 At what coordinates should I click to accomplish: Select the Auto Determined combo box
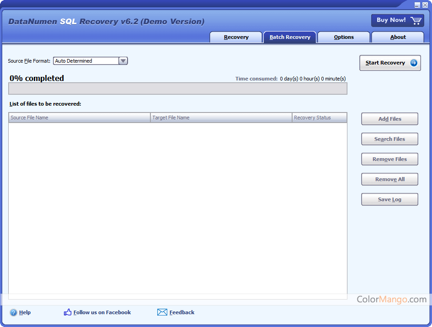point(86,61)
